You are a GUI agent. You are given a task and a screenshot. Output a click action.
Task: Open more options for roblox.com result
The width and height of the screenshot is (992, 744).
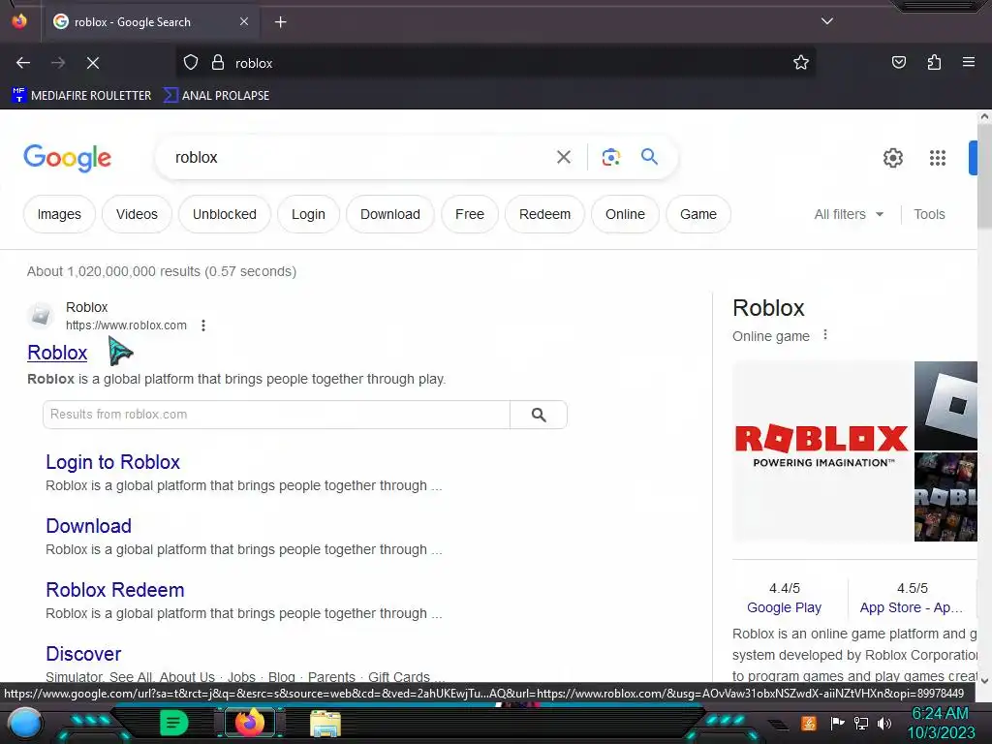point(203,325)
